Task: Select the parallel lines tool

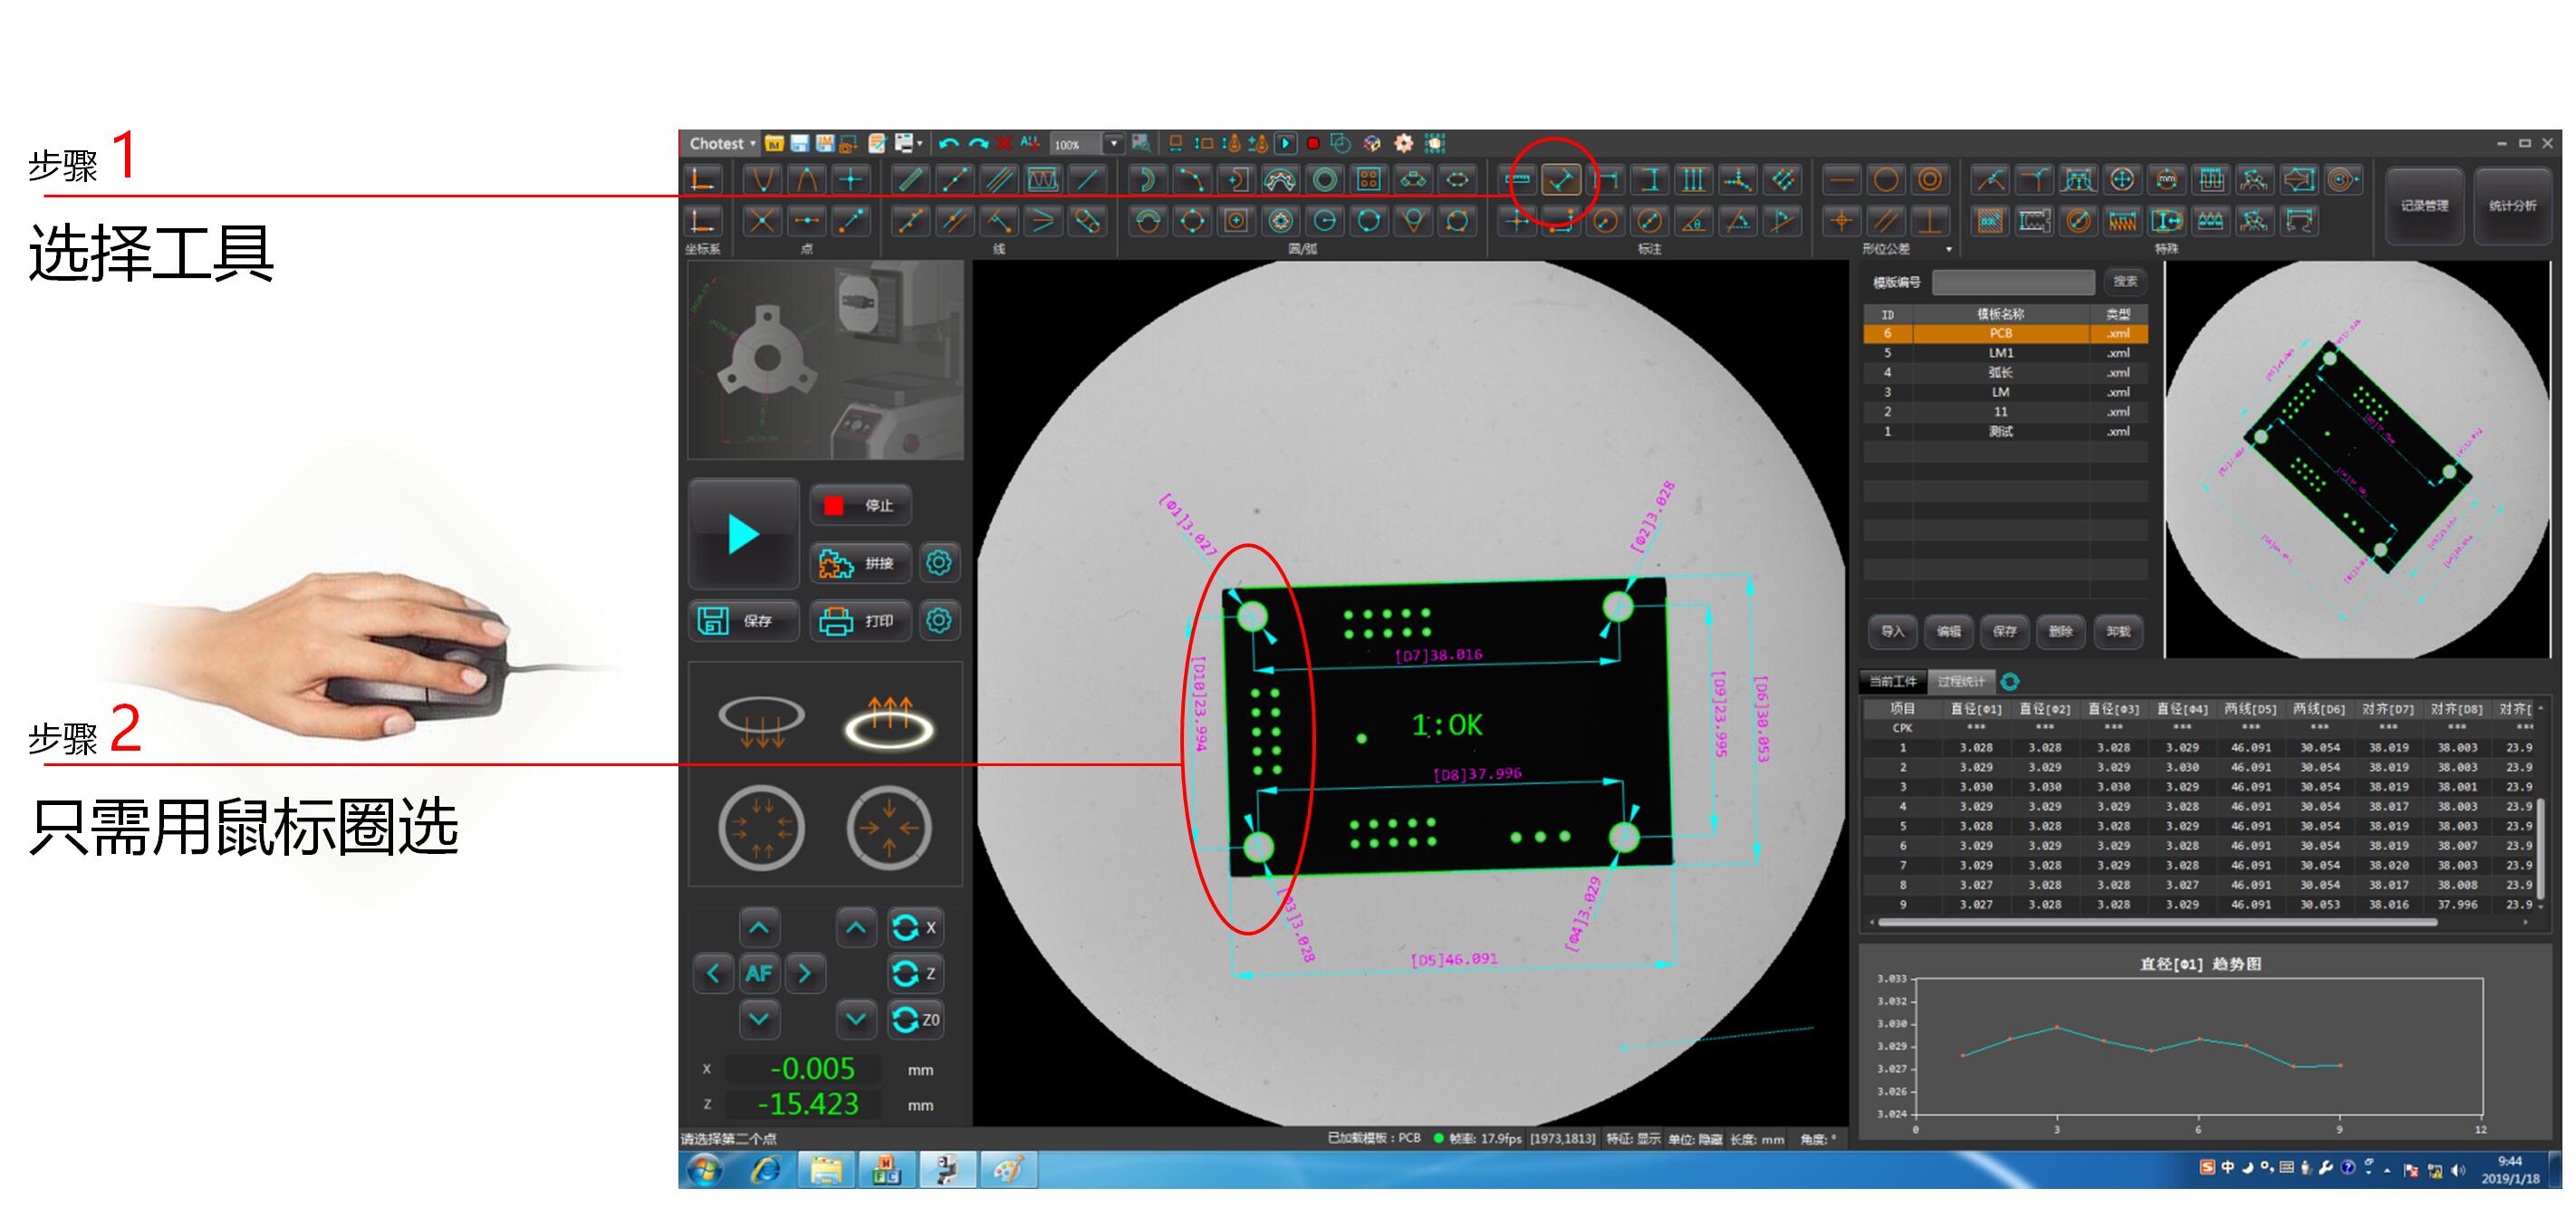Action: [x=997, y=180]
